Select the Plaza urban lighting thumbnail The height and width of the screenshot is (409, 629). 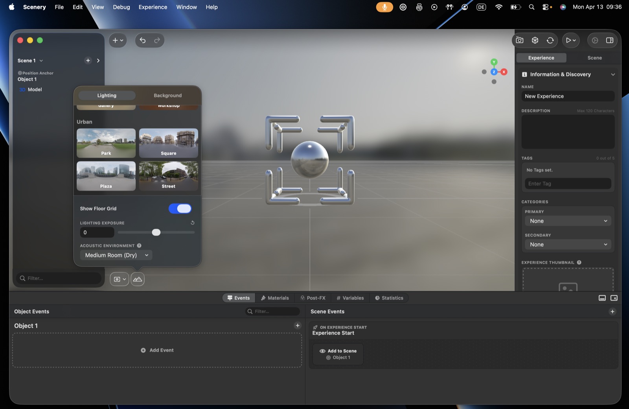106,176
